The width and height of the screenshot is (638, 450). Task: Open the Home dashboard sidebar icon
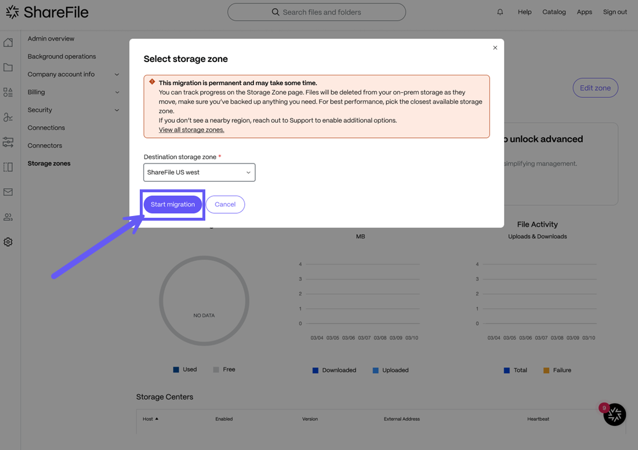(x=8, y=43)
